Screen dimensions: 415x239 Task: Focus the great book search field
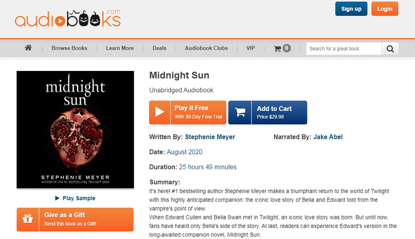point(343,49)
